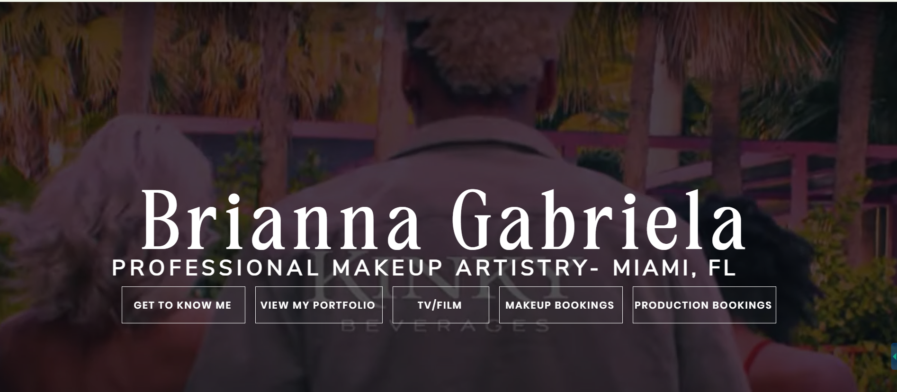Book production via the Production Bookings box
The image size is (897, 392).
(704, 305)
